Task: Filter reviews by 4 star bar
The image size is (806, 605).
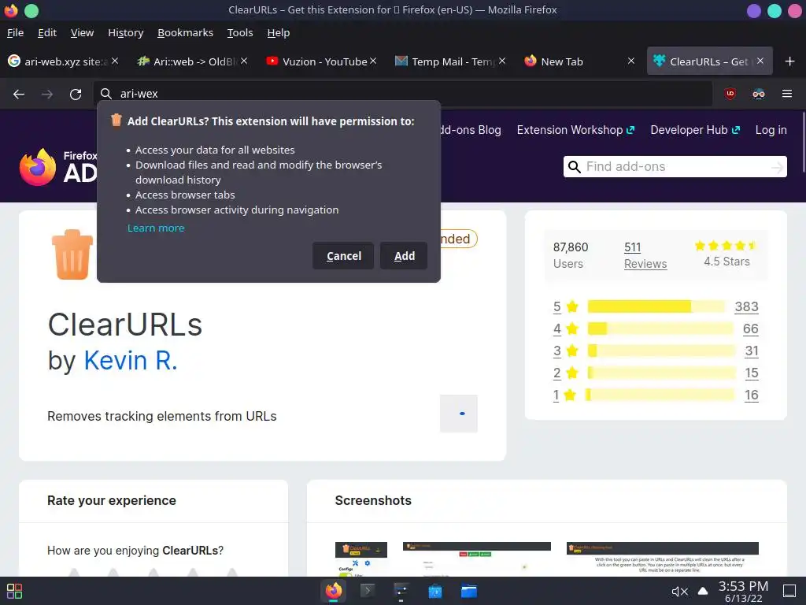Action: (x=660, y=328)
